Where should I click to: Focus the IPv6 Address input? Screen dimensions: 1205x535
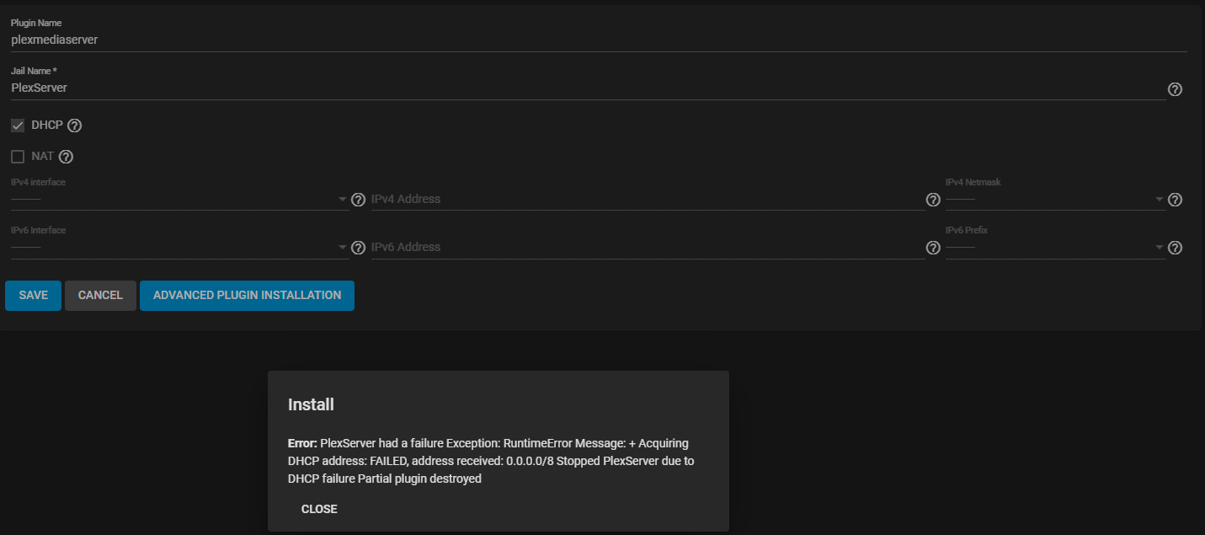[x=648, y=248]
